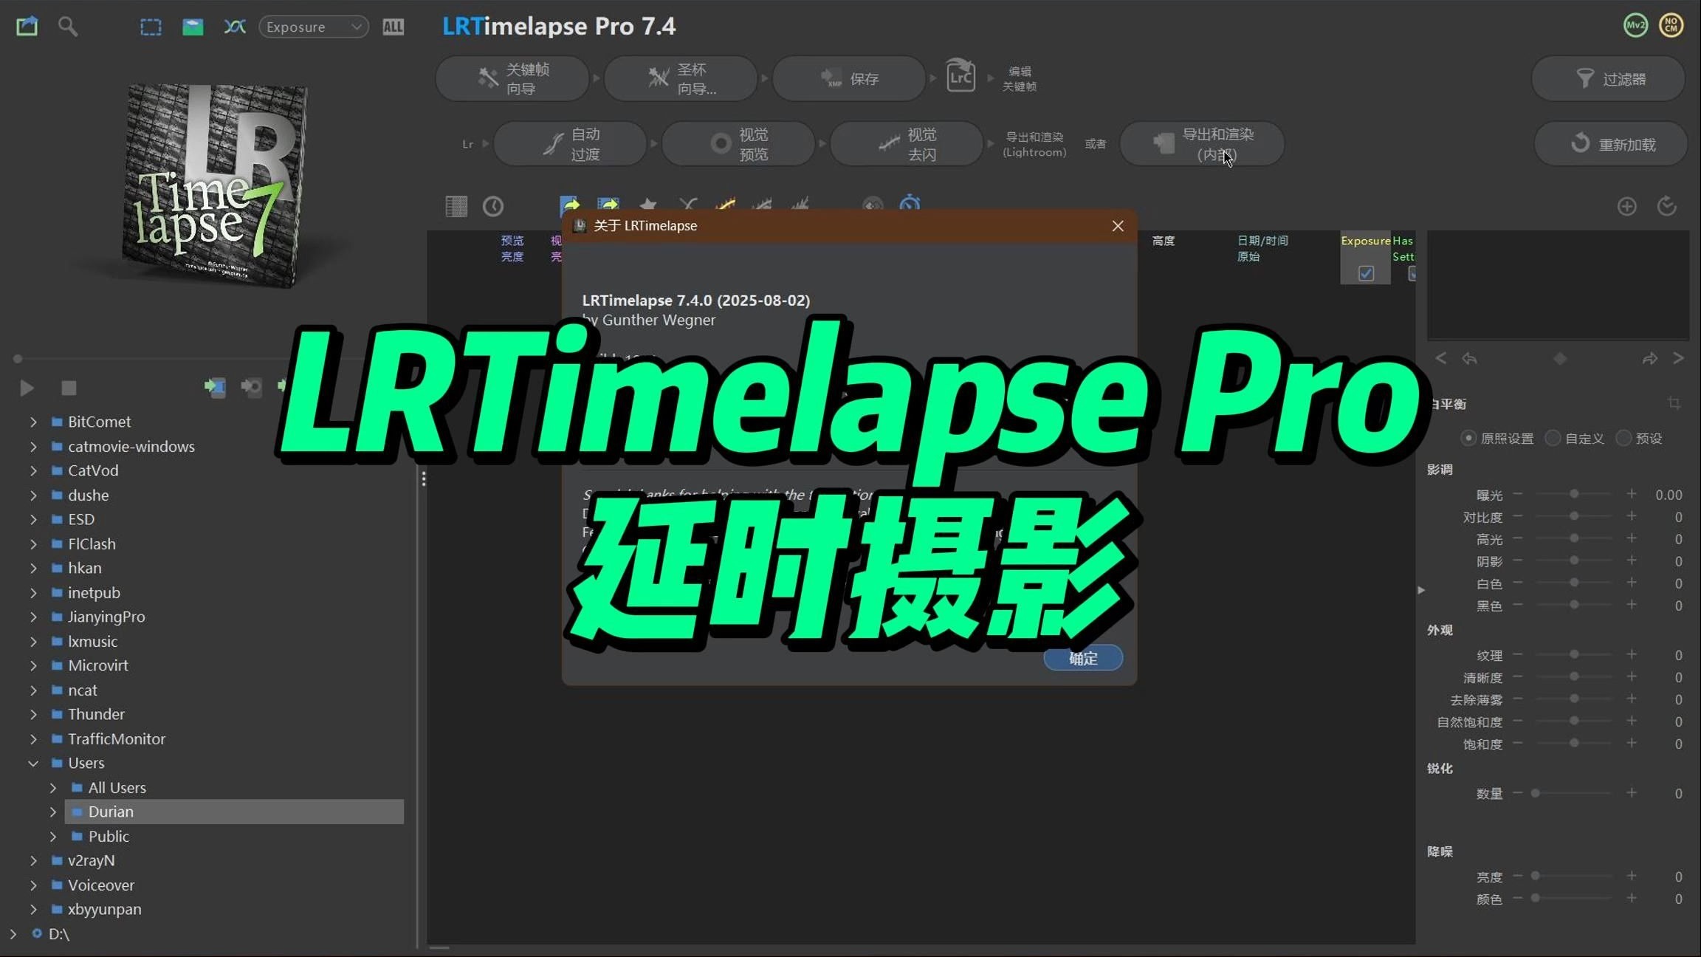Click the forward curved arrow under preview

pyautogui.click(x=1649, y=359)
